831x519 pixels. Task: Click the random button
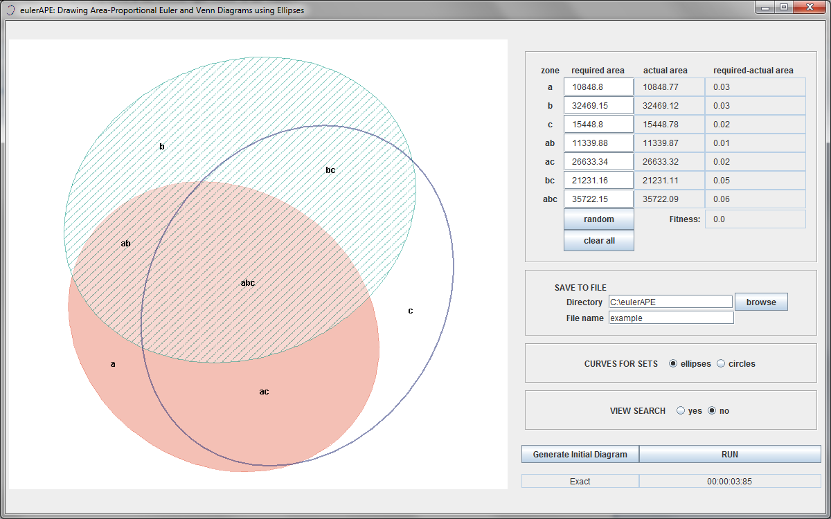[x=599, y=219]
